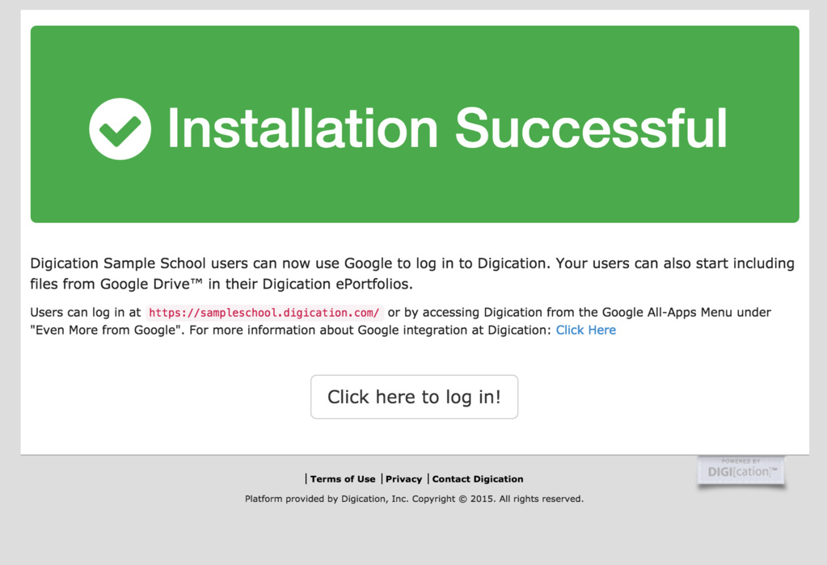The image size is (827, 565).
Task: Open the "Click Here" Google integration link
Action: pos(585,329)
